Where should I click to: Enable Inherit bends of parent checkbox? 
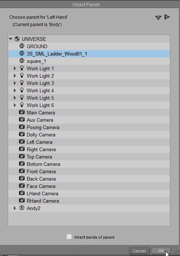pos(69,237)
